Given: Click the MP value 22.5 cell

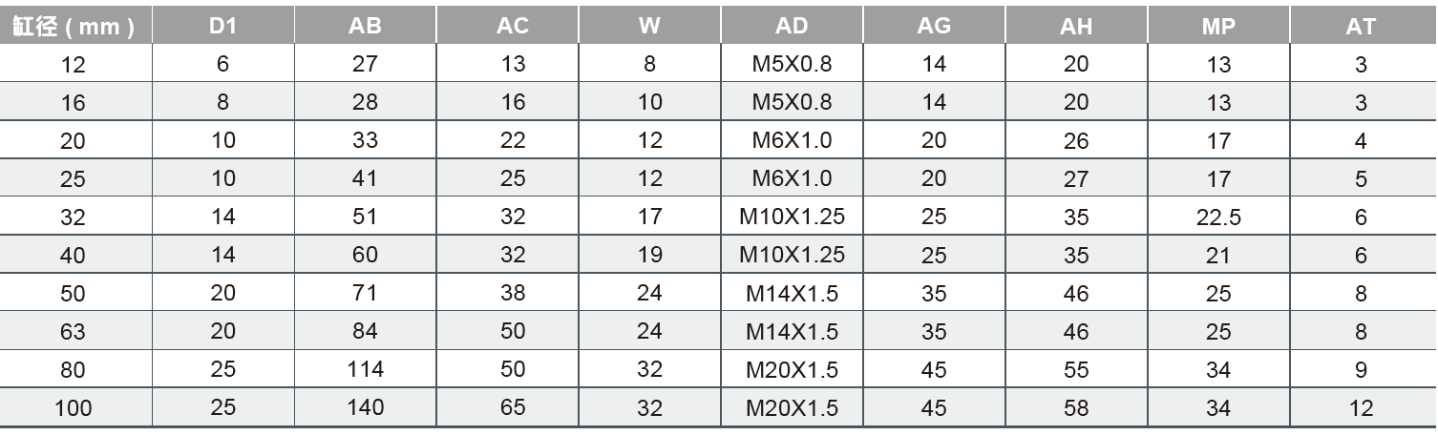Looking at the screenshot, I should pyautogui.click(x=1218, y=217).
